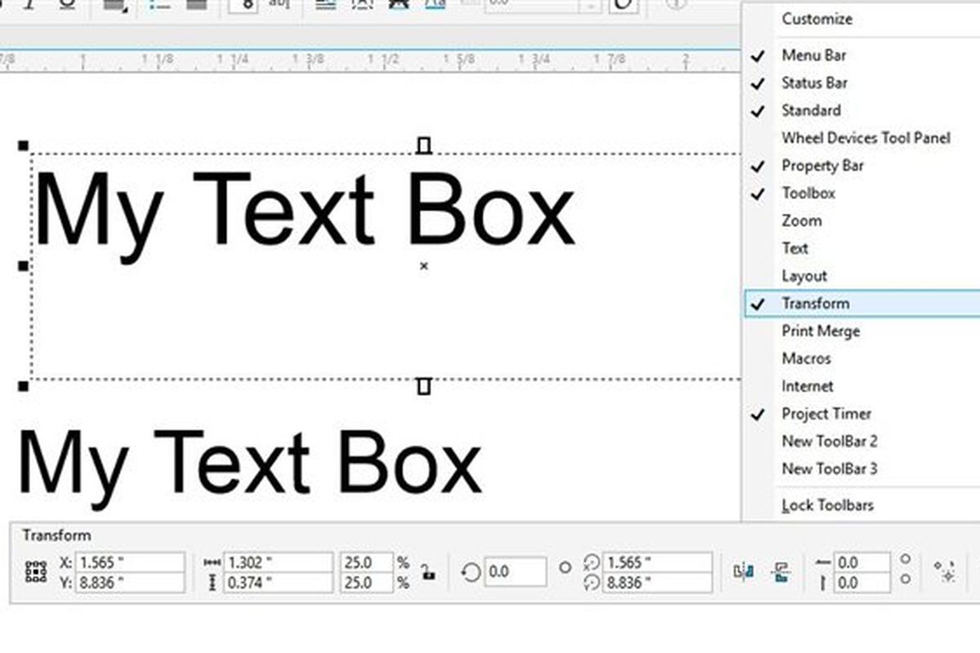Disable the Status Bar from the toolbar menu

(x=813, y=82)
